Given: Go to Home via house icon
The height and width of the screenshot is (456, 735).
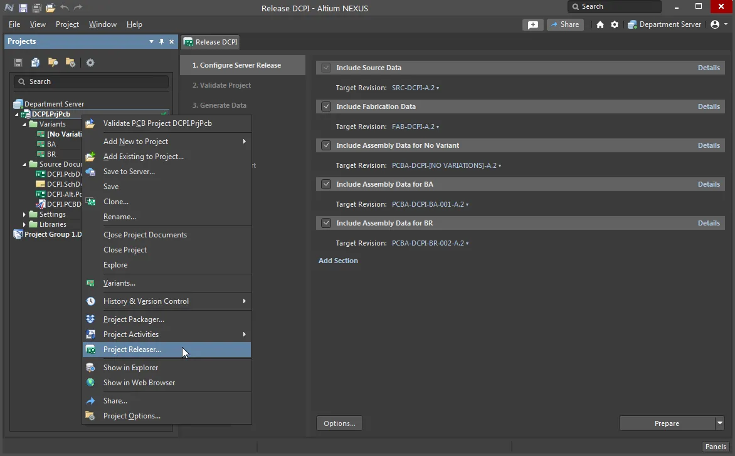Looking at the screenshot, I should point(600,25).
